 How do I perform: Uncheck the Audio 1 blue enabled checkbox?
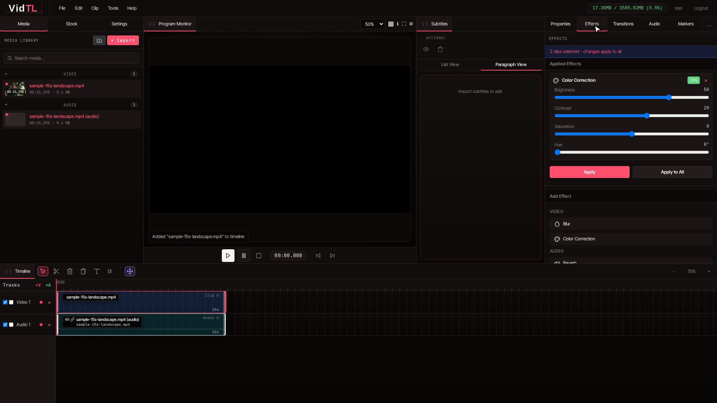coord(5,325)
